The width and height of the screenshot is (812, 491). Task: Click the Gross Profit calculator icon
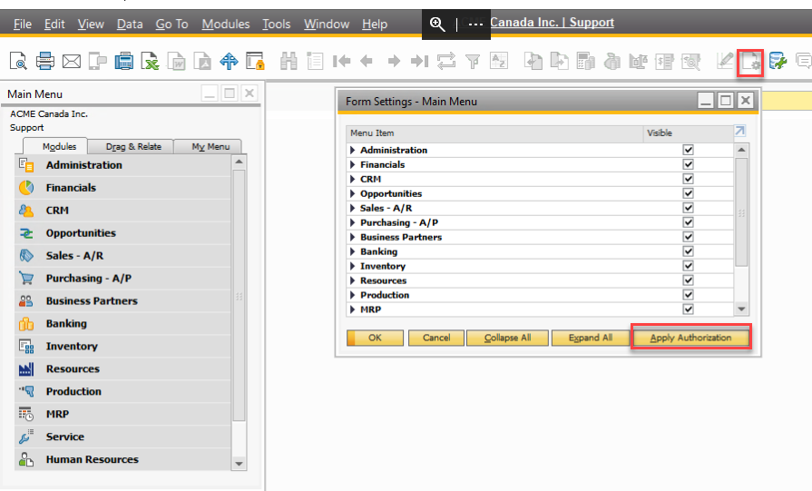[586, 61]
